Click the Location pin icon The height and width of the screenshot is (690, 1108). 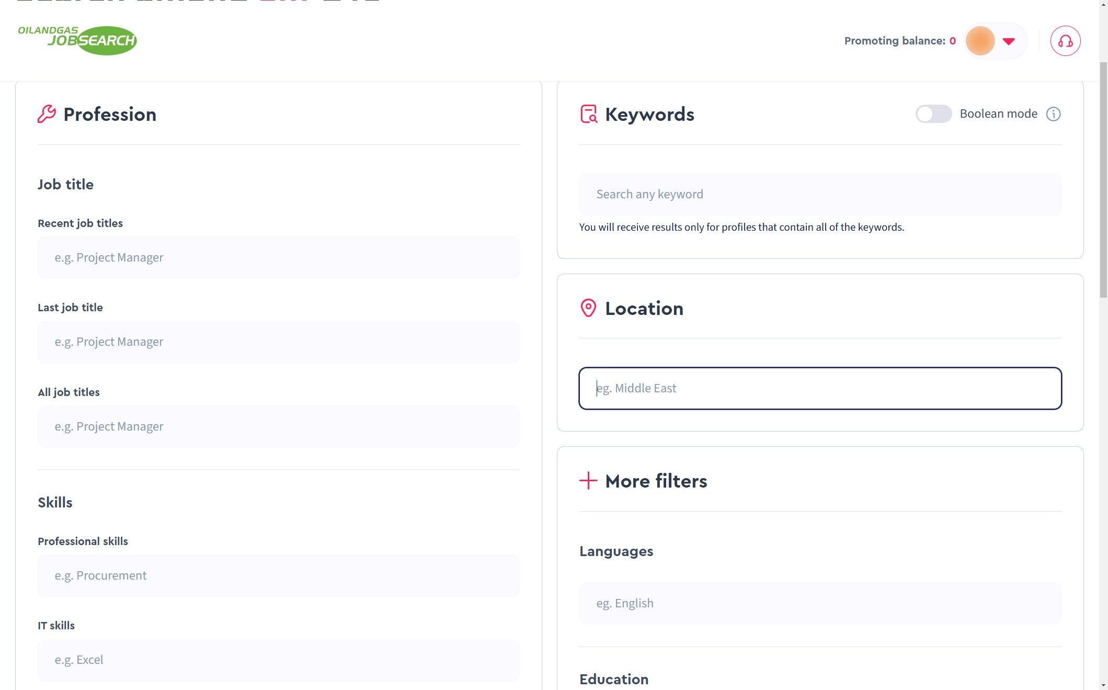588,308
